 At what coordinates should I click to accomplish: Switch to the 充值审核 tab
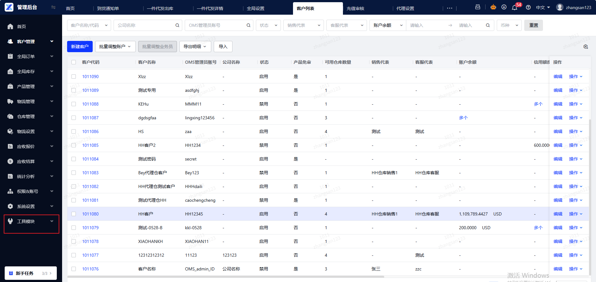point(355,8)
